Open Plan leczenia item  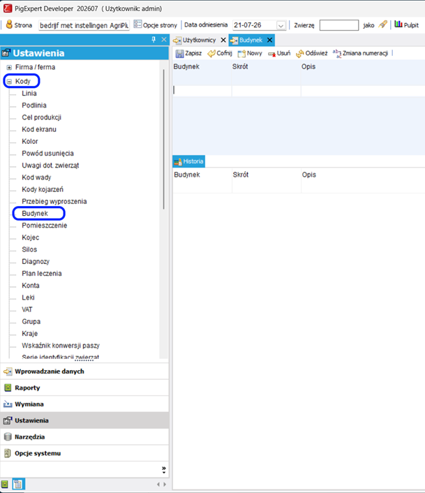click(x=41, y=274)
